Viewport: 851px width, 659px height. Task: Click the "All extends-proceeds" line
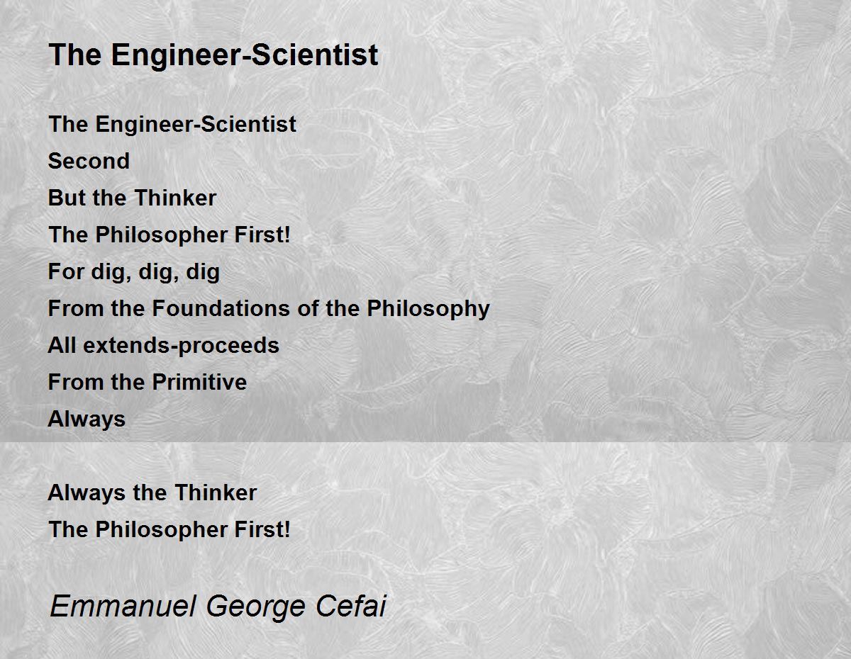click(164, 346)
